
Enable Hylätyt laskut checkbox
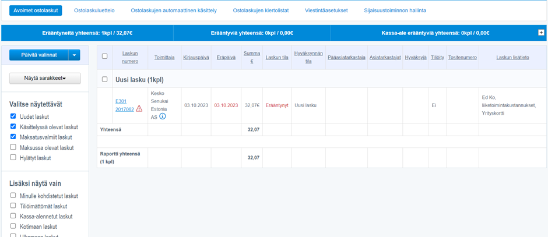(13, 157)
